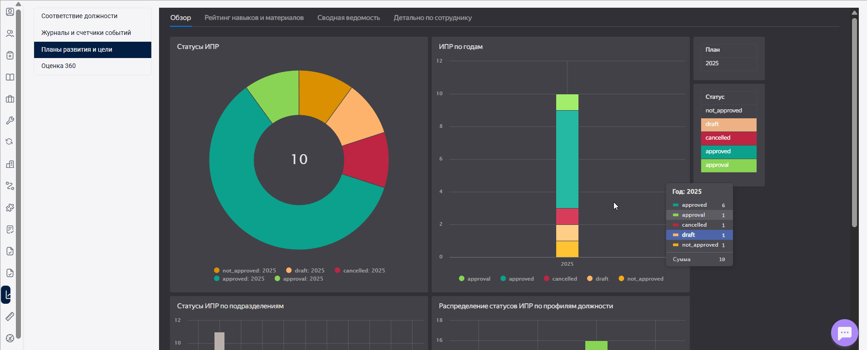Open Журналы и счетчики событий
Viewport: 867px width, 350px height.
(x=86, y=33)
